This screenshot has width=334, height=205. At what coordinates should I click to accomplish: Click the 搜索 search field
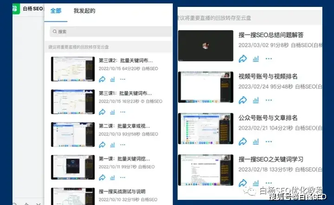[111, 32]
